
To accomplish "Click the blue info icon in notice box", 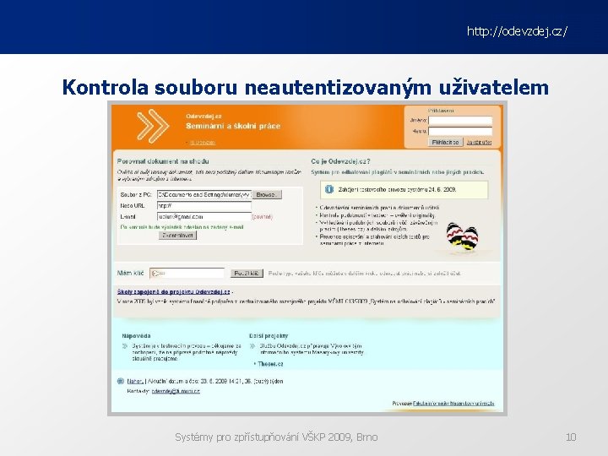I will click(329, 189).
